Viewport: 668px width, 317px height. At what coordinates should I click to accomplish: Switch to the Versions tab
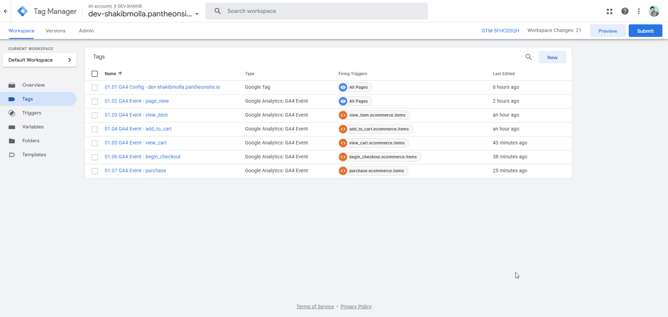pos(56,31)
